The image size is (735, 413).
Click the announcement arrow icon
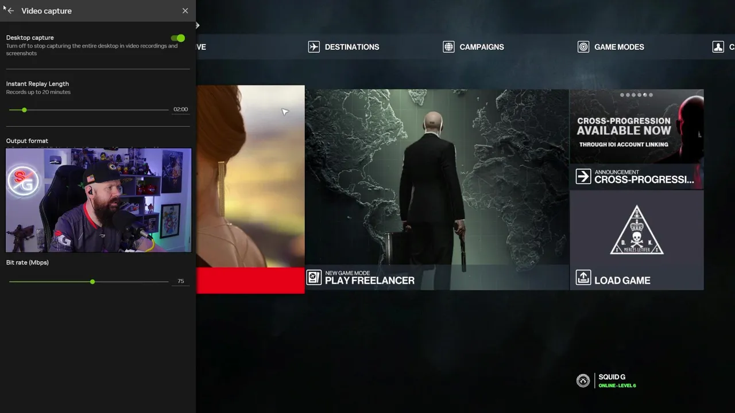[x=583, y=176]
